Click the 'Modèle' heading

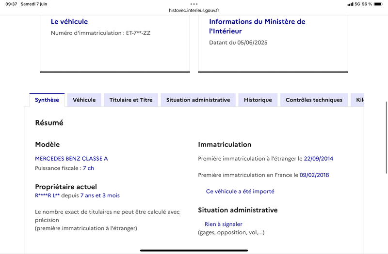[47, 144]
